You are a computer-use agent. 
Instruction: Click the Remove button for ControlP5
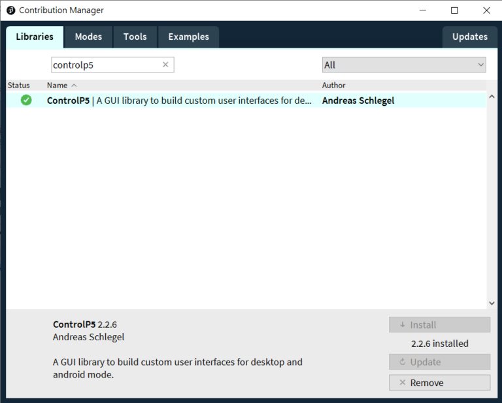click(439, 383)
